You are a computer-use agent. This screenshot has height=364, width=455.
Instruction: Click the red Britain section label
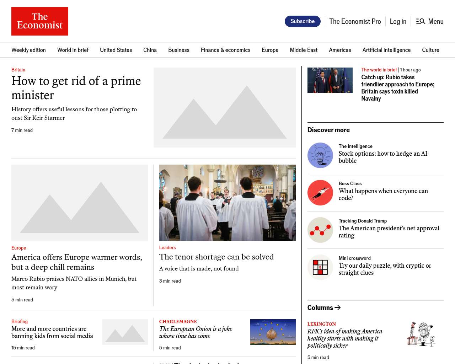[x=18, y=70]
